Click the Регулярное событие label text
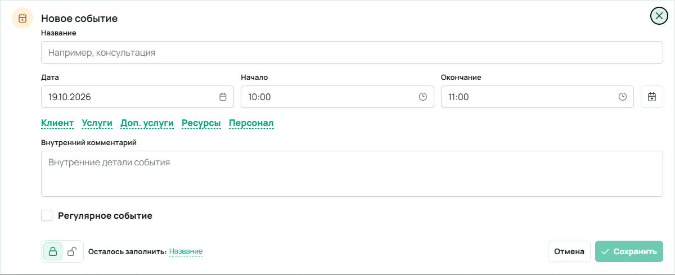The height and width of the screenshot is (275, 675). tap(105, 215)
